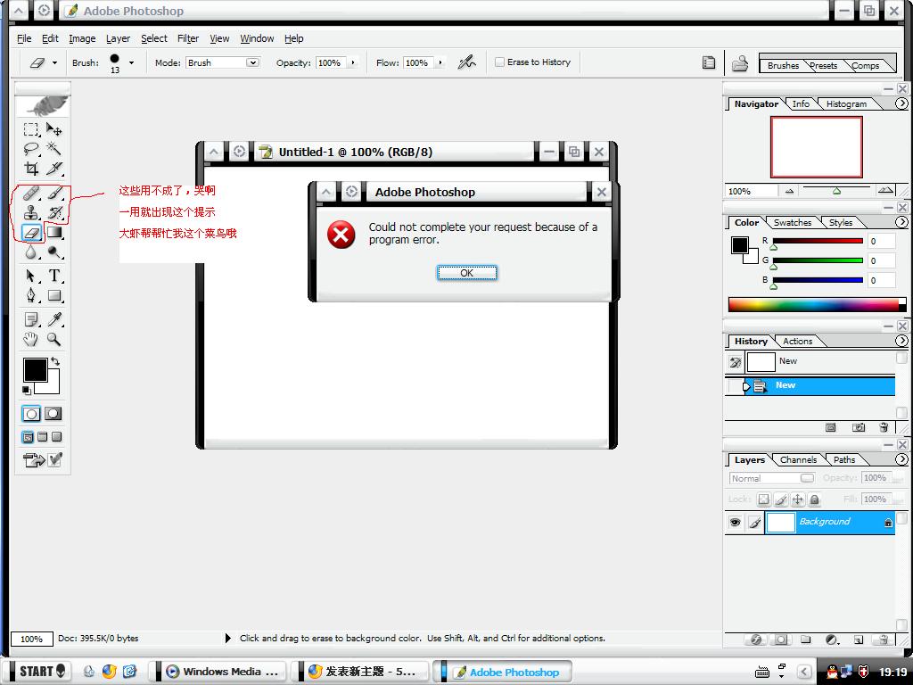The image size is (913, 685).
Task: Choose the Blur tool
Action: click(31, 252)
